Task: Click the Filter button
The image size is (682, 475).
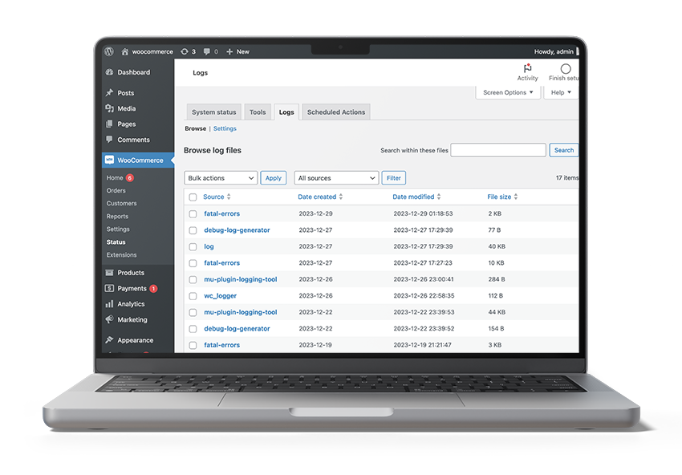Action: coord(392,177)
